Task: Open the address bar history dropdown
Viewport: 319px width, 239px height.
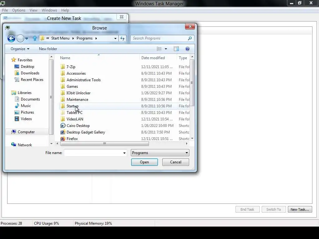Action: (x=115, y=38)
